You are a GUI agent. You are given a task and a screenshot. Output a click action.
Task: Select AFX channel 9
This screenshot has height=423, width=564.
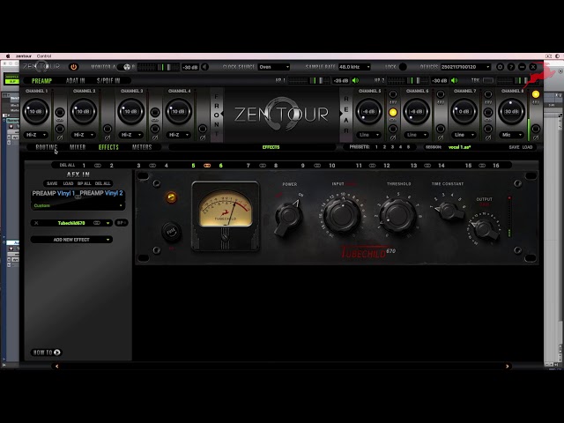pyautogui.click(x=302, y=166)
